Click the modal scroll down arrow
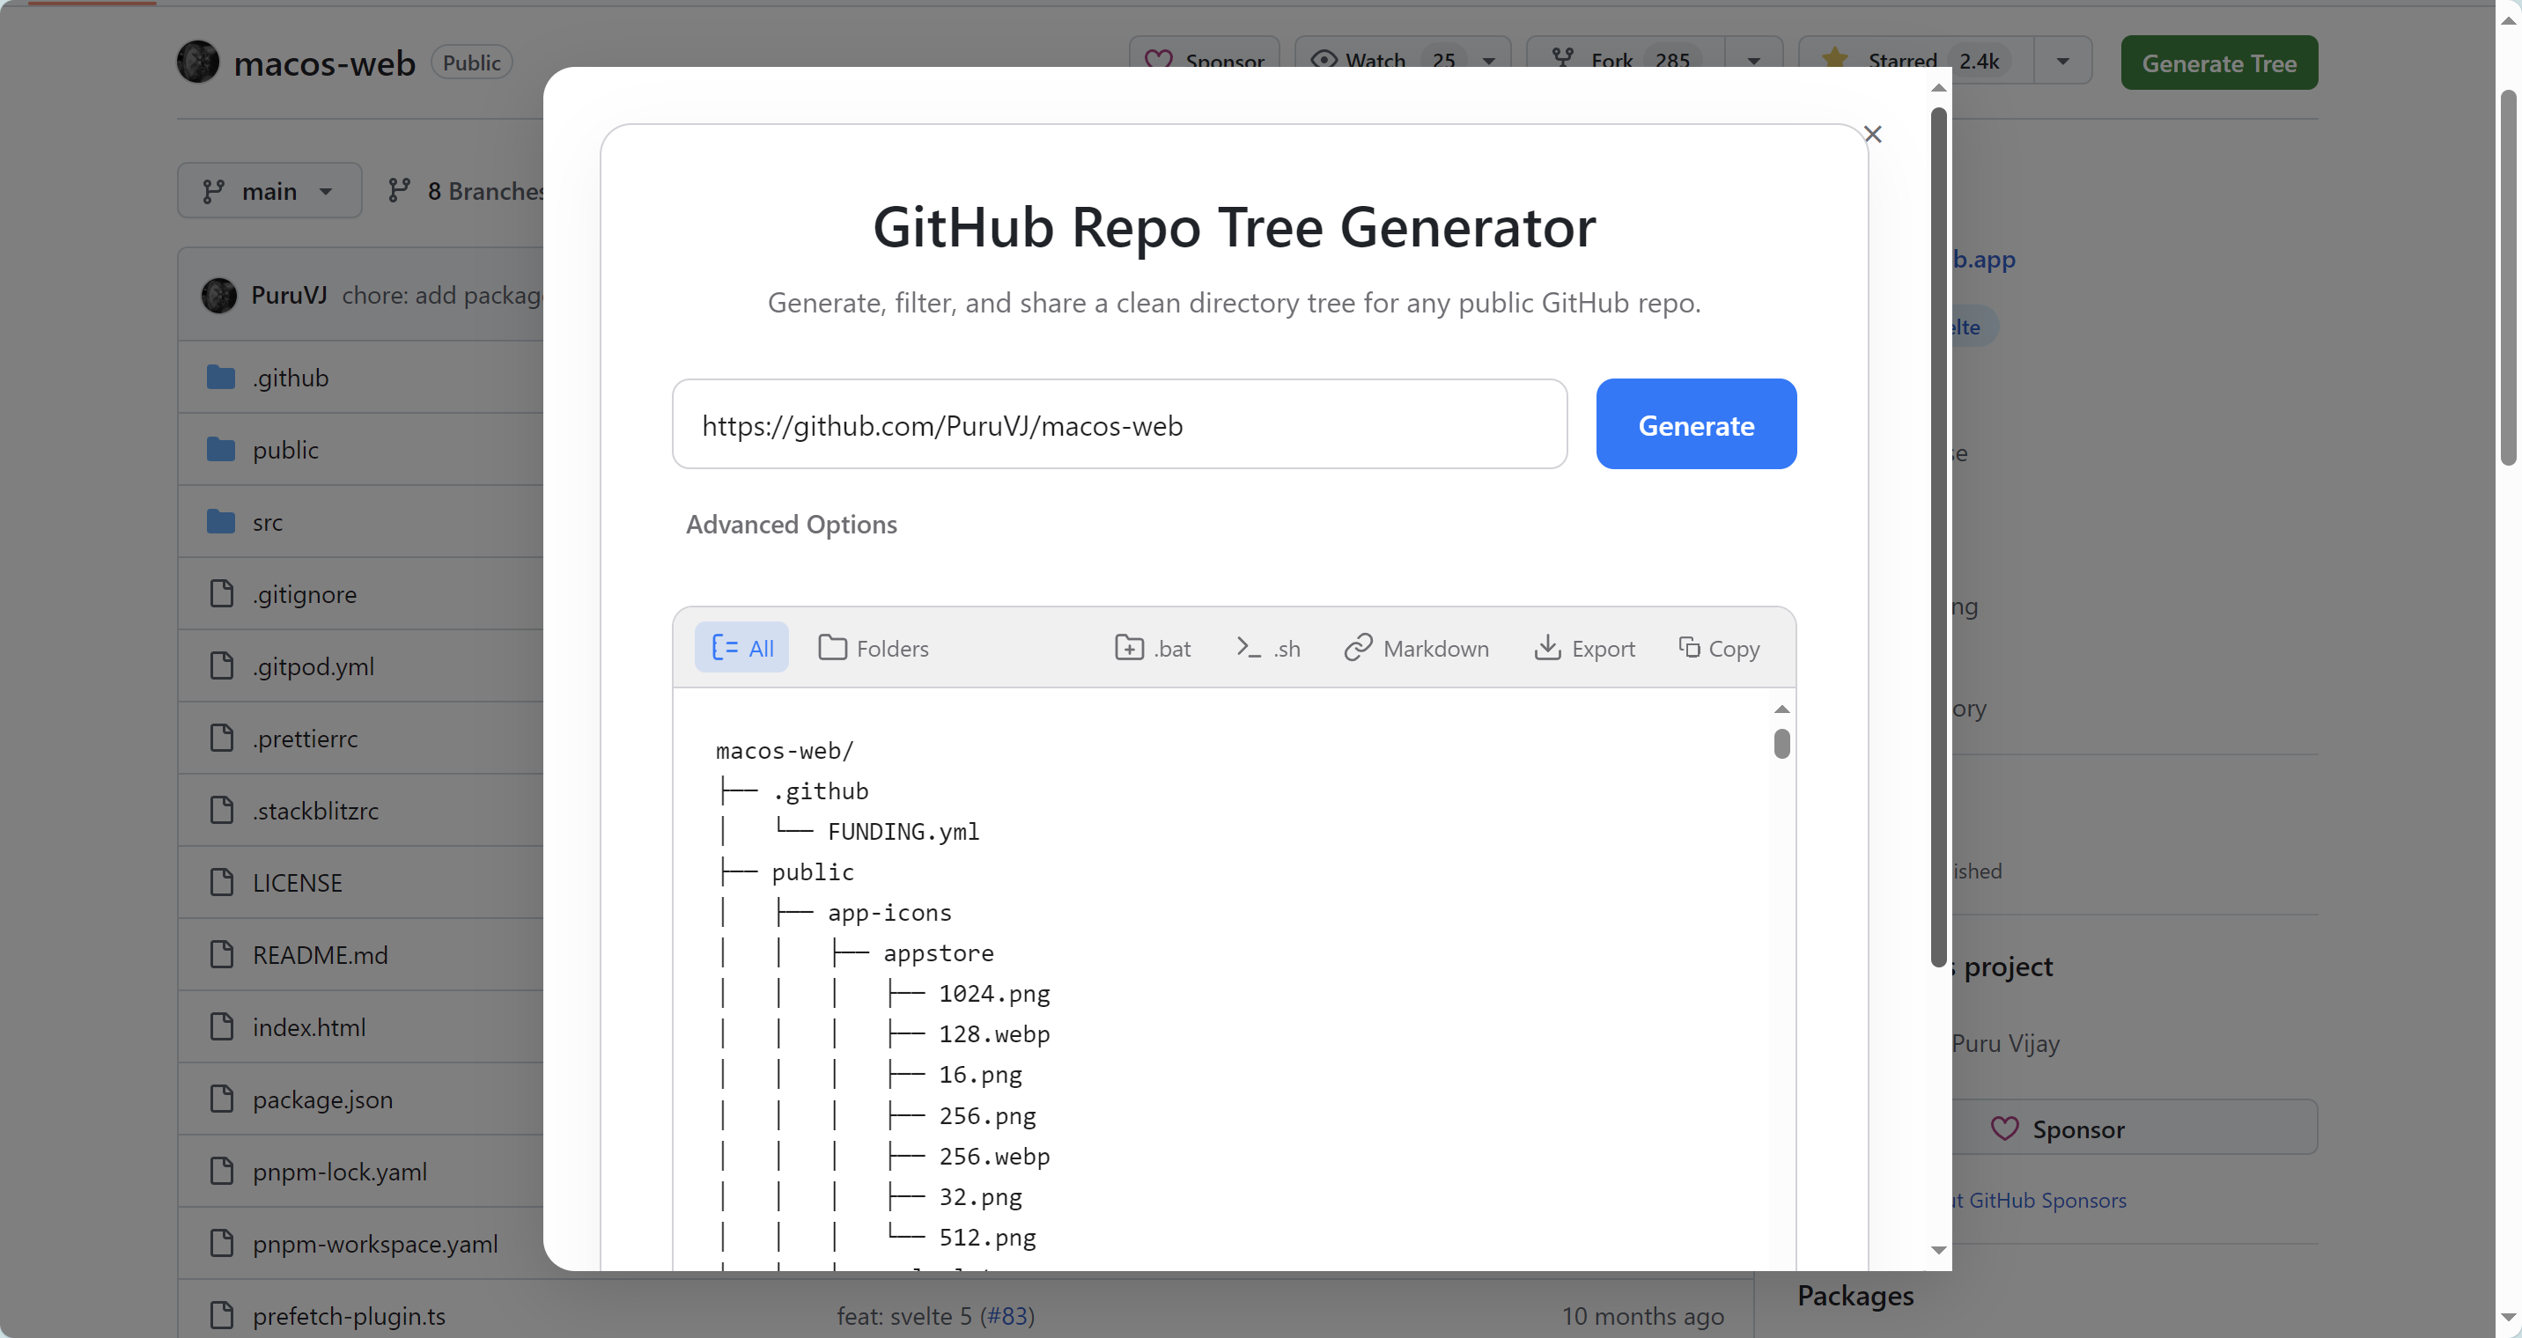2522x1338 pixels. 1937,1251
